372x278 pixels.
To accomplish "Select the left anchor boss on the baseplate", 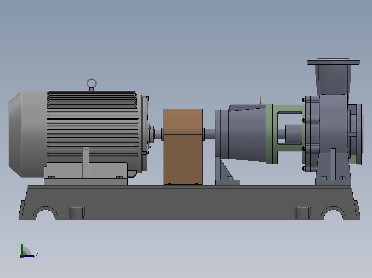I will coord(76,213).
